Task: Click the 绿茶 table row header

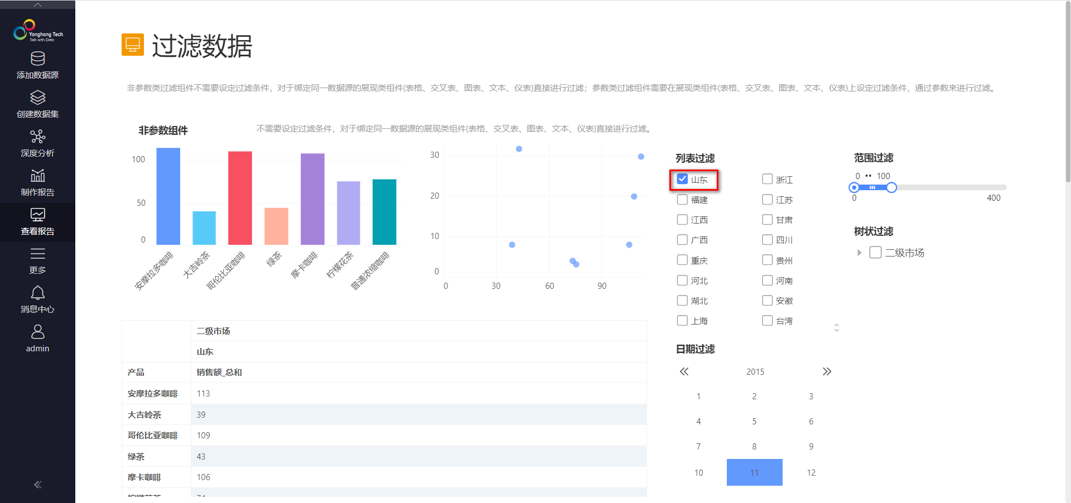Action: (156, 456)
